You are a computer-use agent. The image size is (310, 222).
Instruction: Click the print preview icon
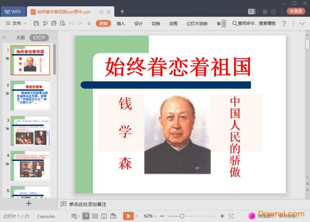point(62,23)
